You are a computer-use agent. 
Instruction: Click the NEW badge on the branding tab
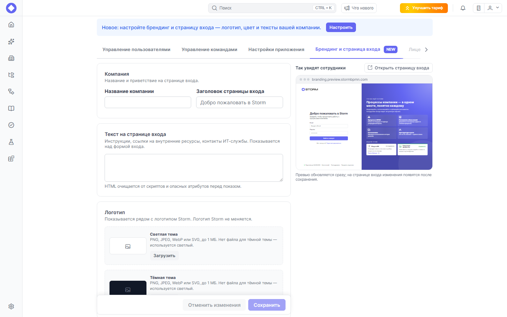coord(391,49)
